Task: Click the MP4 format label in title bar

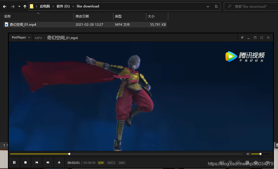Action: (38, 38)
